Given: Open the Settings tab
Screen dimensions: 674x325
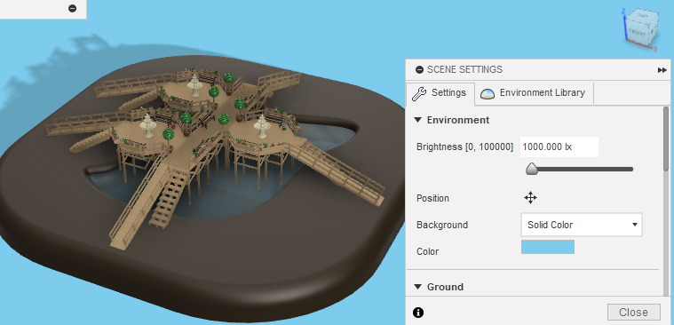Looking at the screenshot, I should pyautogui.click(x=440, y=93).
